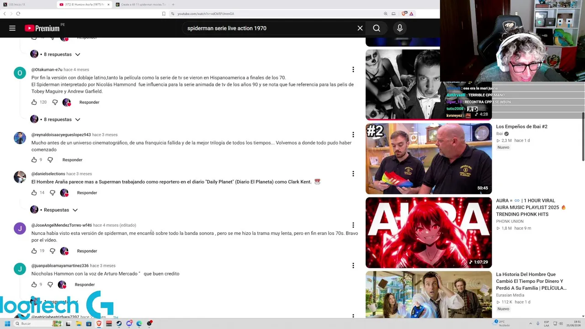This screenshot has height=329, width=585.
Task: Reply to @danielselections' comment
Action: 87,193
